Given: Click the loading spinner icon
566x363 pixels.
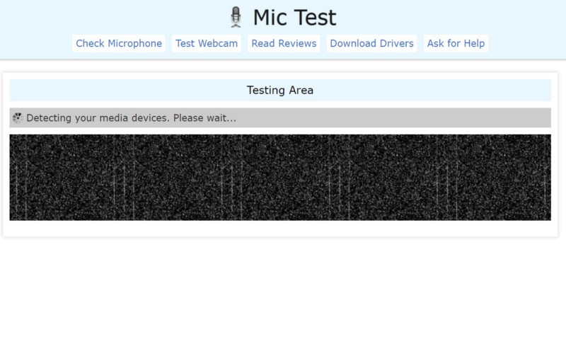Looking at the screenshot, I should point(17,117).
